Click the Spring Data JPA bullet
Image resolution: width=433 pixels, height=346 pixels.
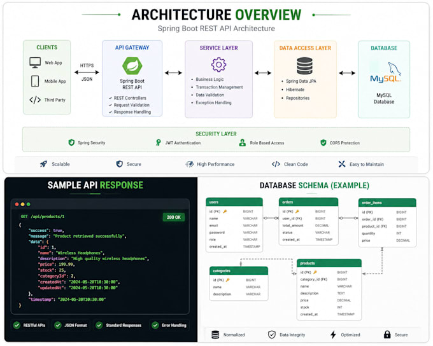tap(299, 81)
